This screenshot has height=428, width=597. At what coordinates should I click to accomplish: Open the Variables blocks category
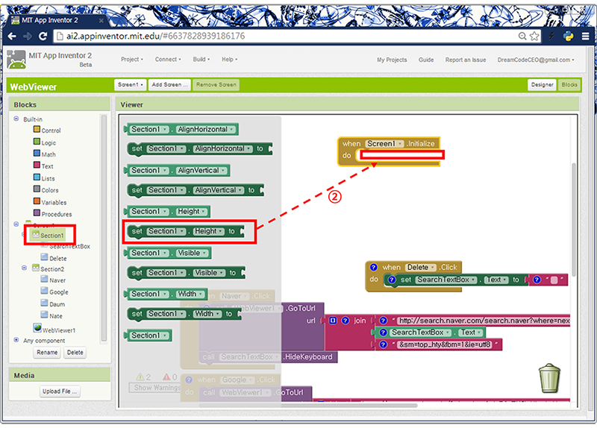click(50, 202)
